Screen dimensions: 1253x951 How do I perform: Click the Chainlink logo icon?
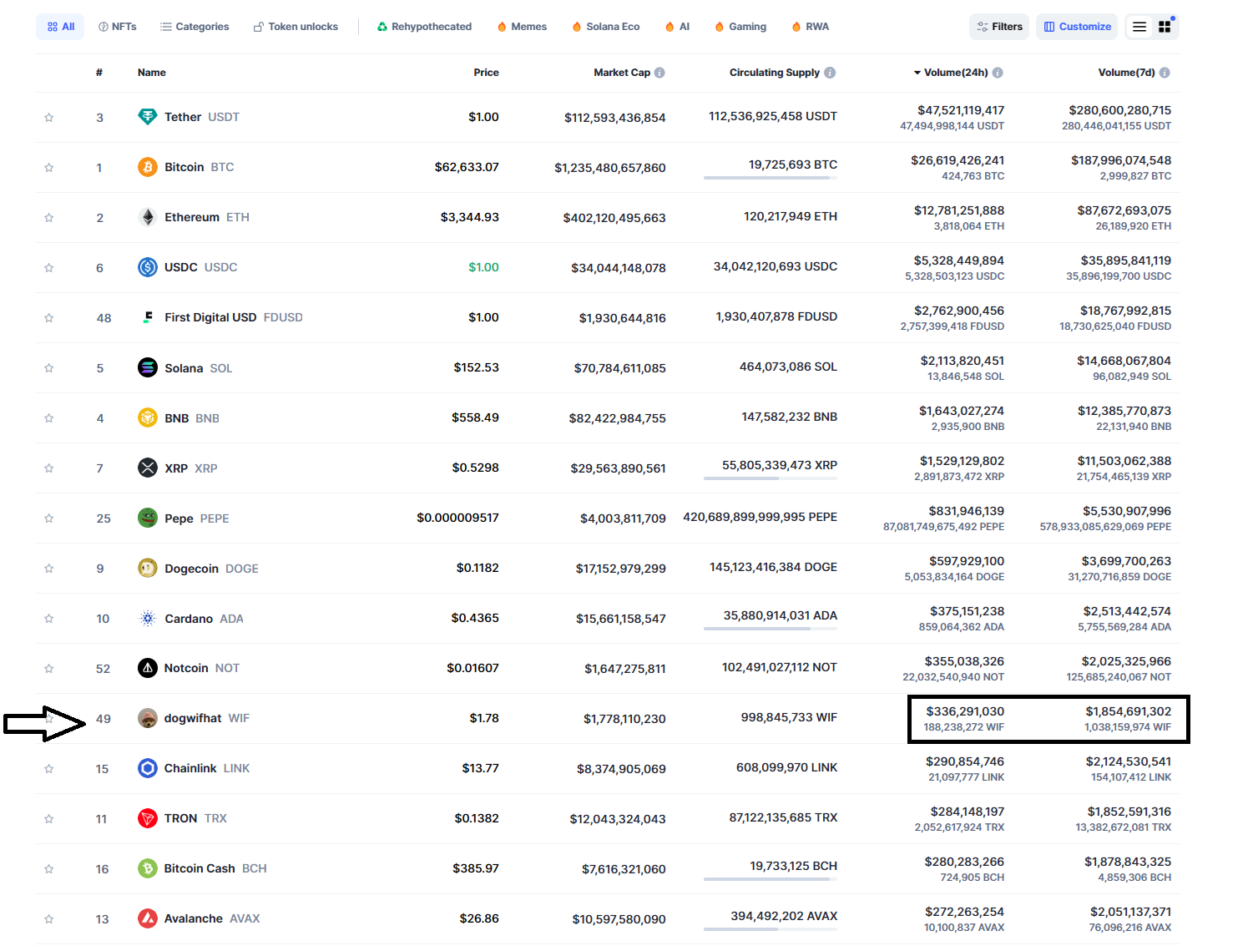click(x=148, y=768)
